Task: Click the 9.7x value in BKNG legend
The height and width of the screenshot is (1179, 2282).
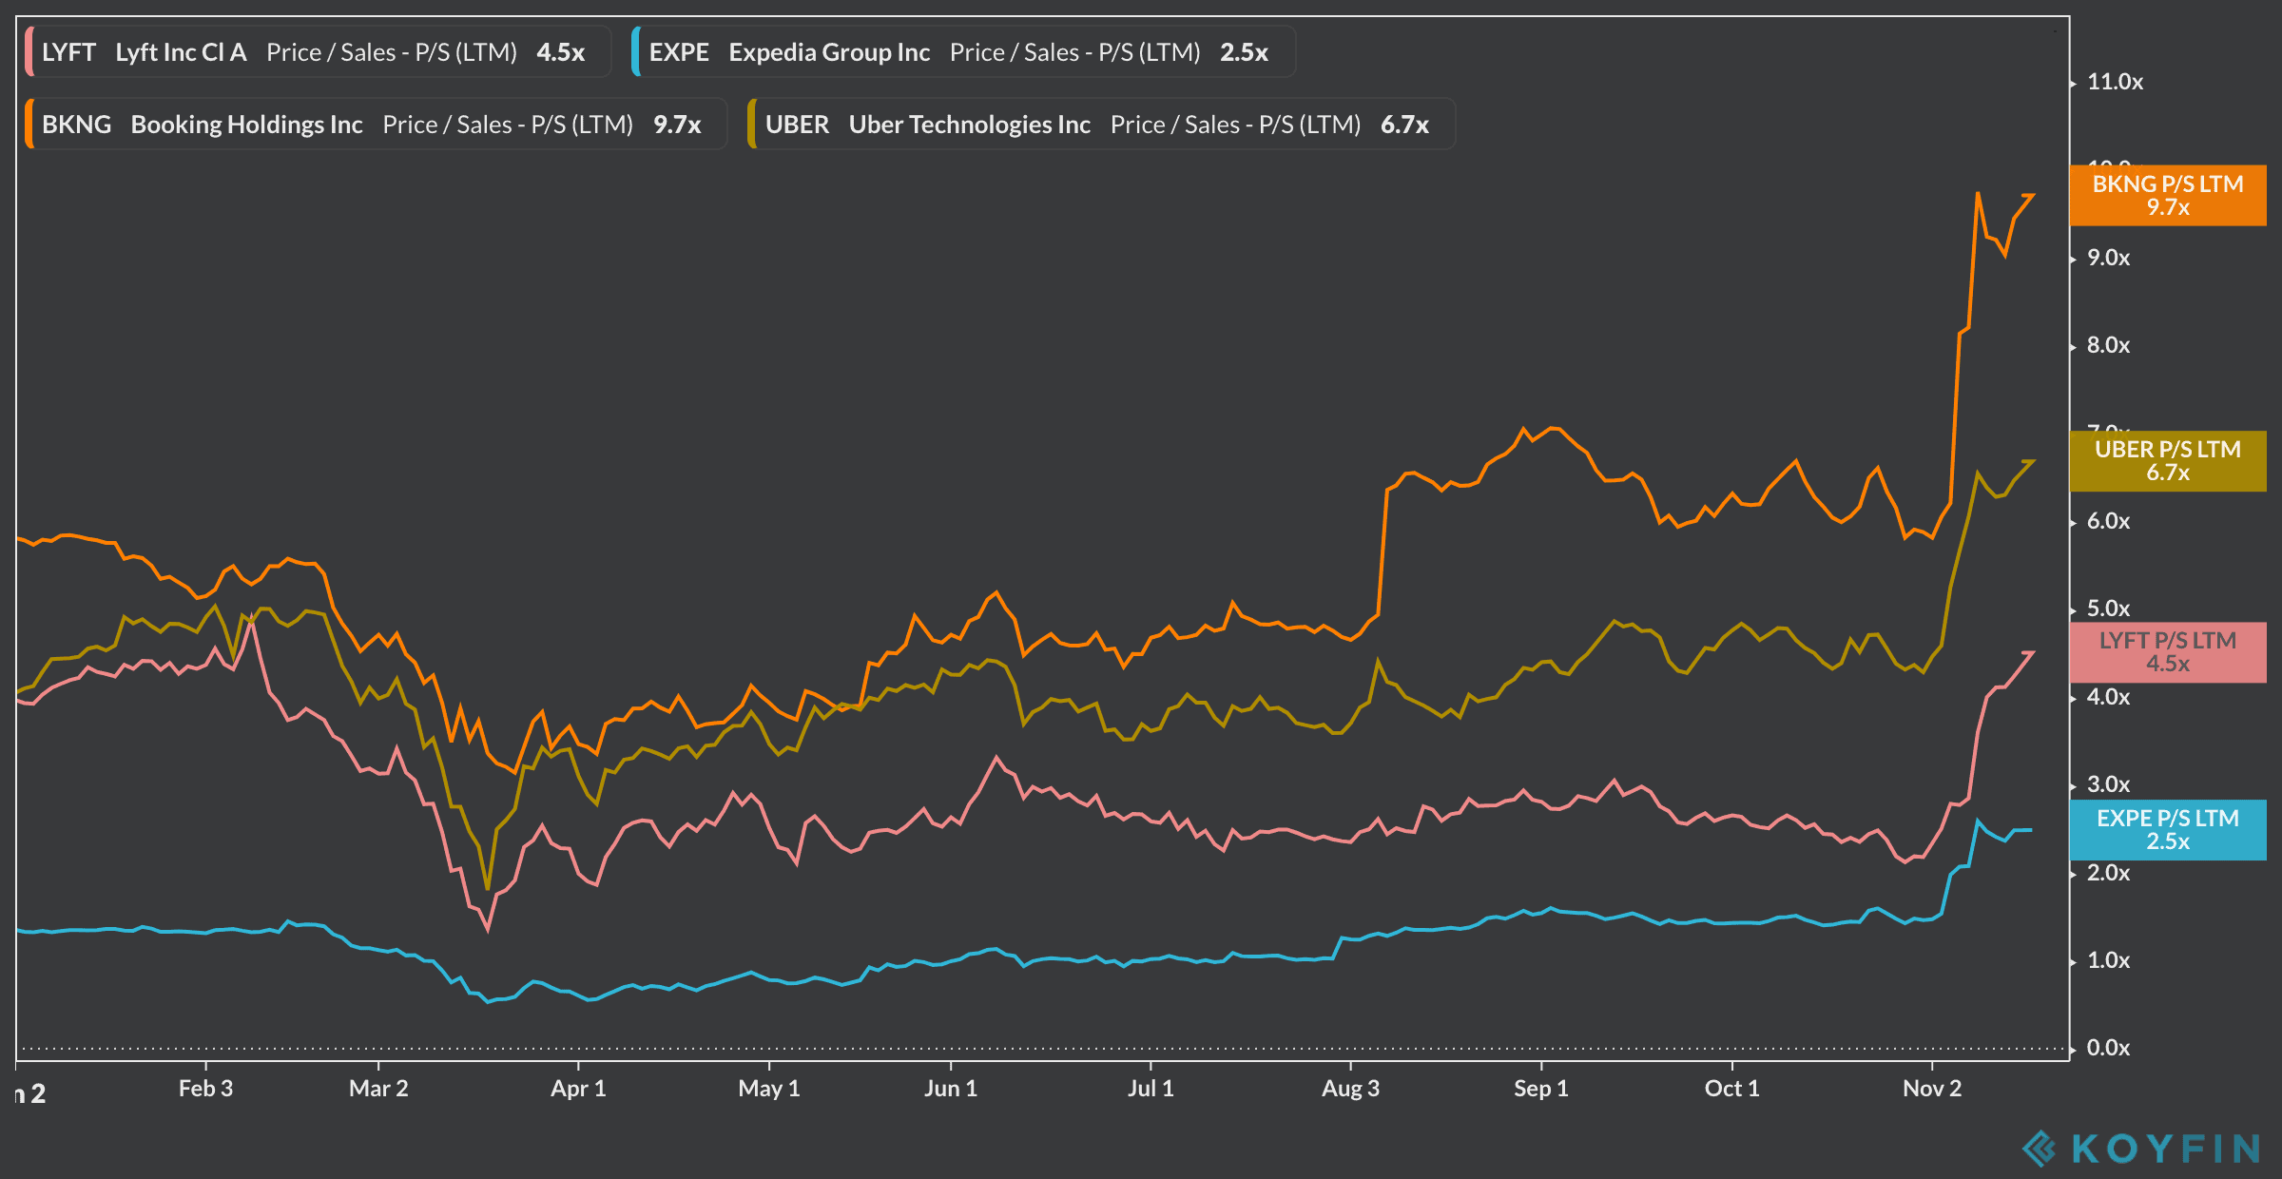Action: click(x=677, y=125)
